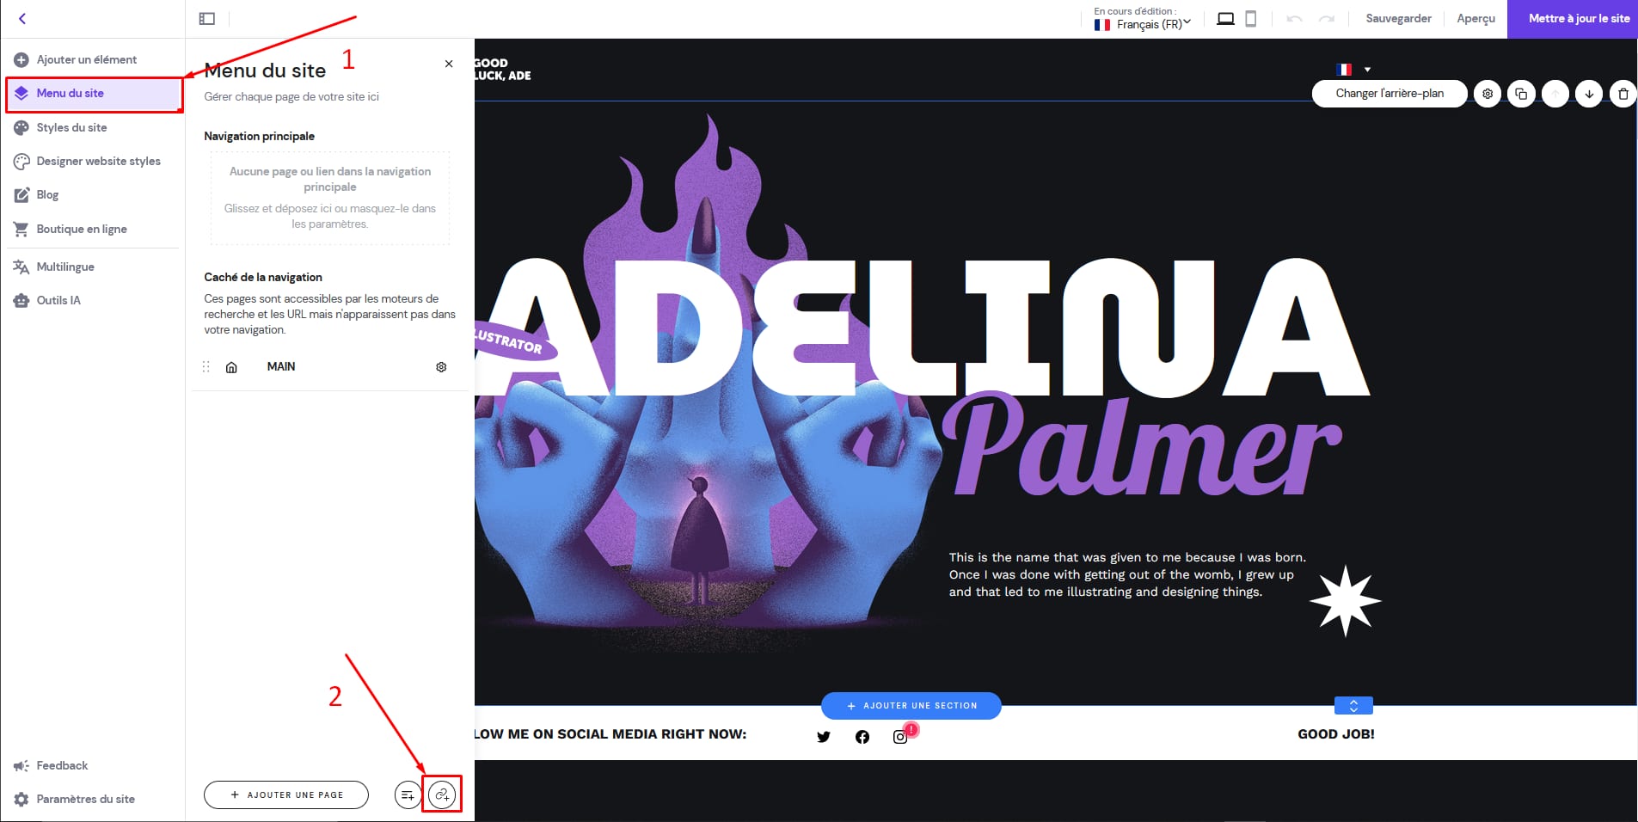Click the Instagram icon in the footer

899,737
